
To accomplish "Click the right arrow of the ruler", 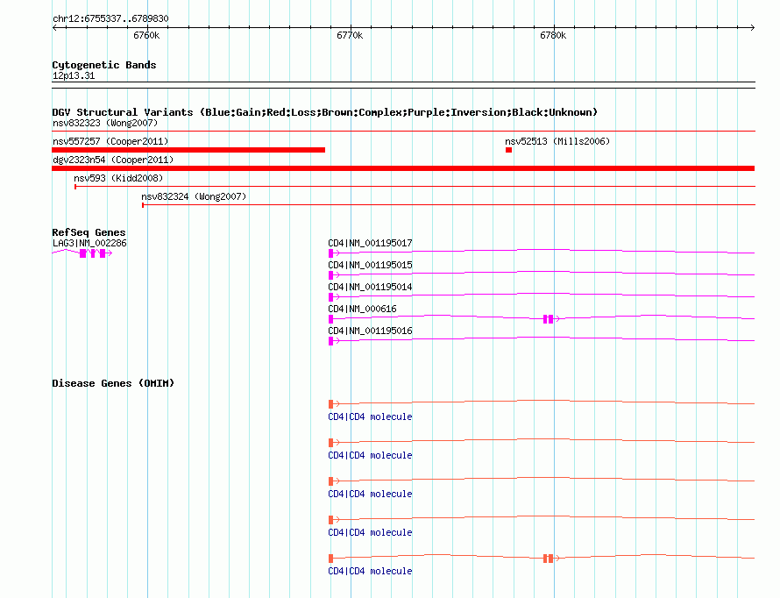I will click(x=752, y=28).
